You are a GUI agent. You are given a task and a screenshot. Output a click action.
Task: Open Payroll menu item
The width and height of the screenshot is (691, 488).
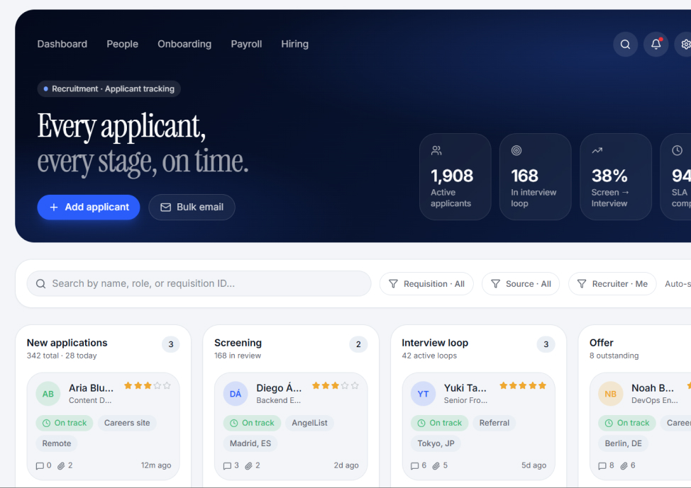(246, 44)
